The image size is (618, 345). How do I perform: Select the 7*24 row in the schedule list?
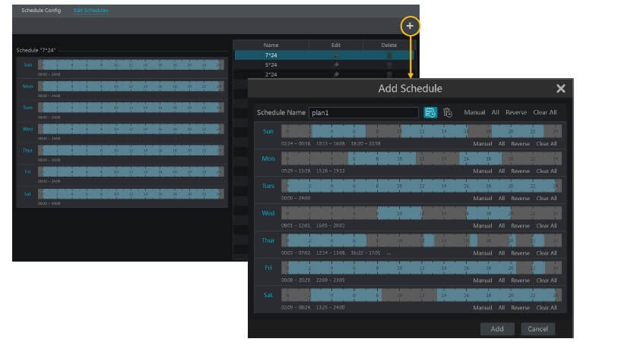click(x=324, y=55)
